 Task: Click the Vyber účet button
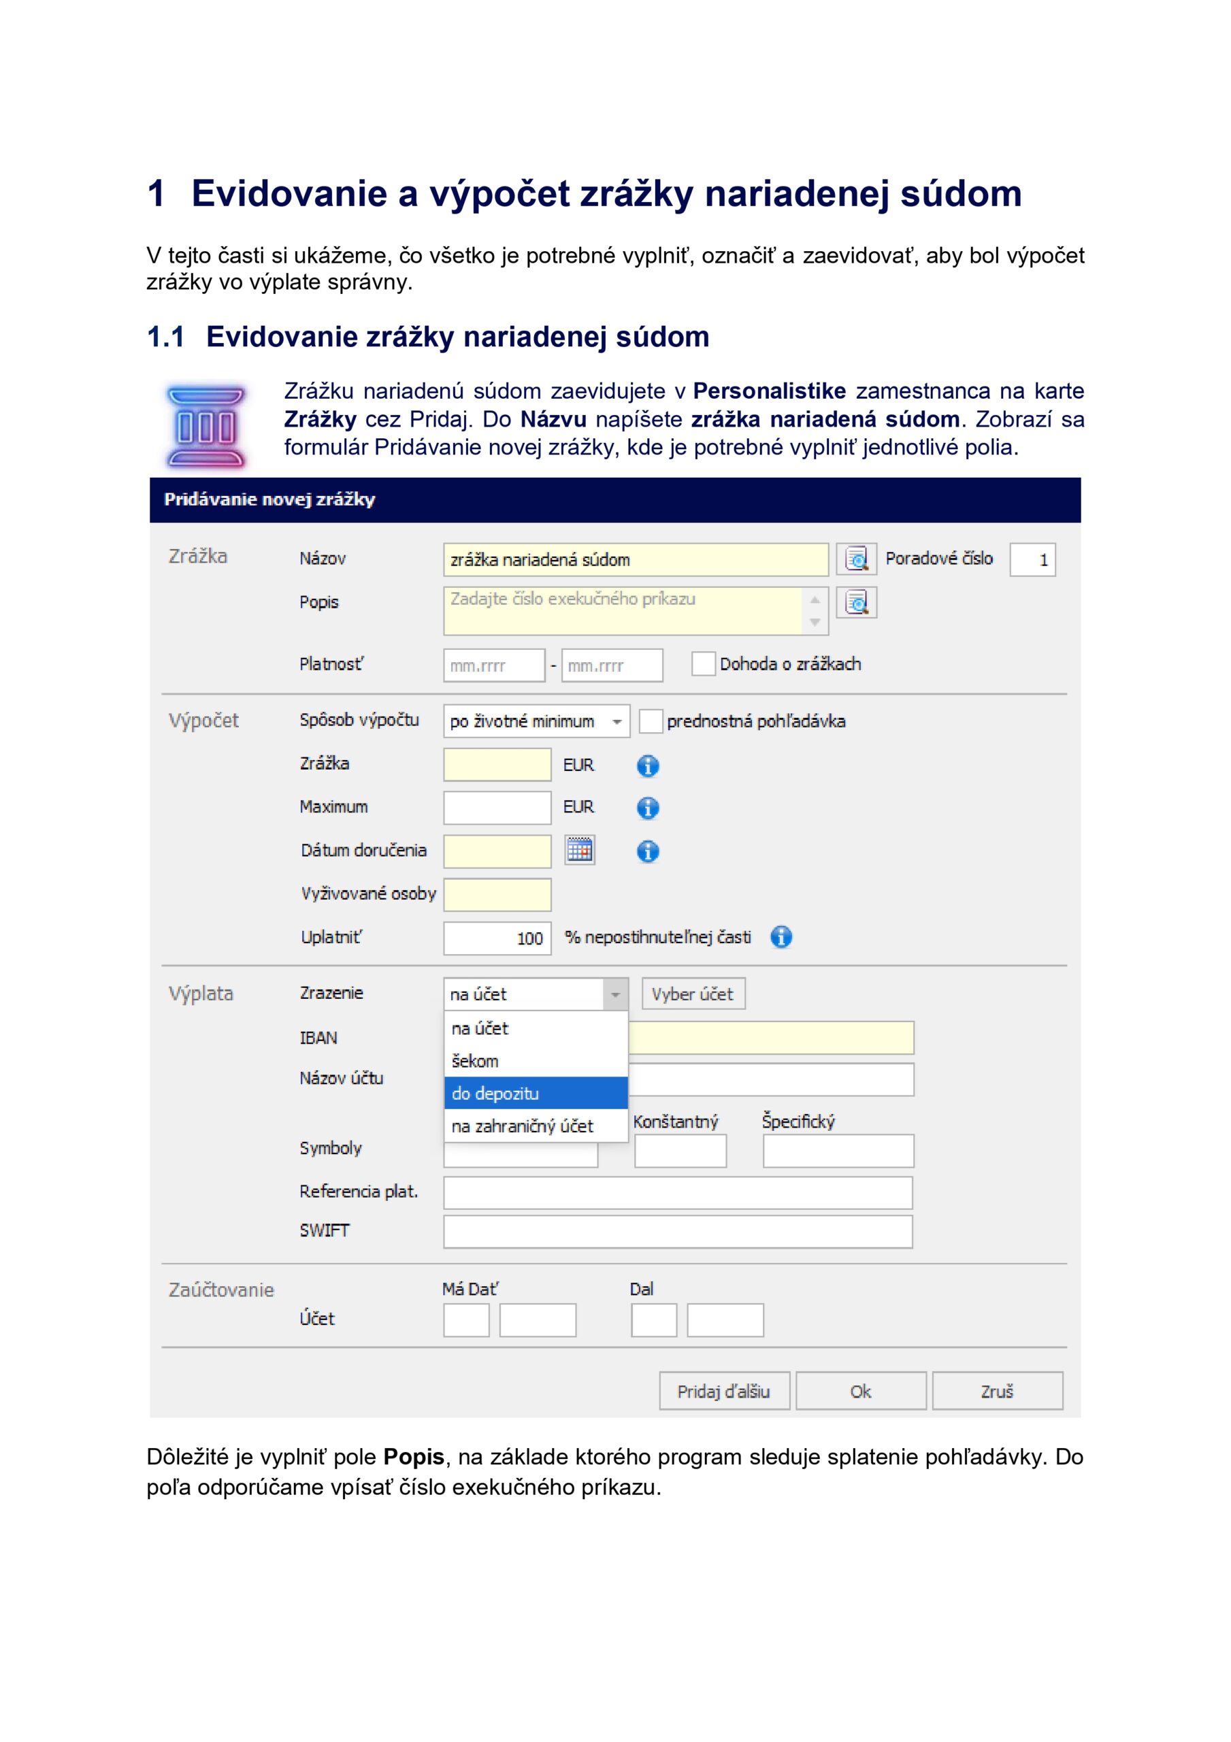coord(692,994)
